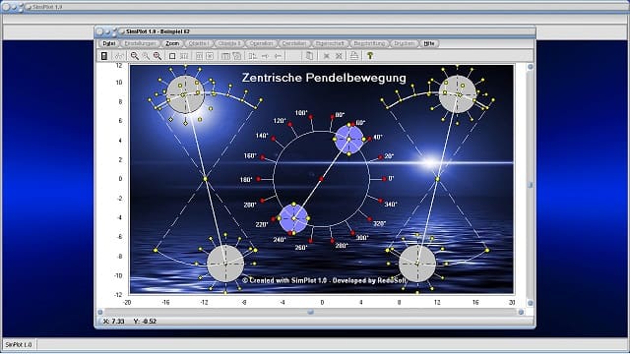The image size is (630, 354).
Task: Click the third magnifier zoom icon
Action: click(x=157, y=56)
